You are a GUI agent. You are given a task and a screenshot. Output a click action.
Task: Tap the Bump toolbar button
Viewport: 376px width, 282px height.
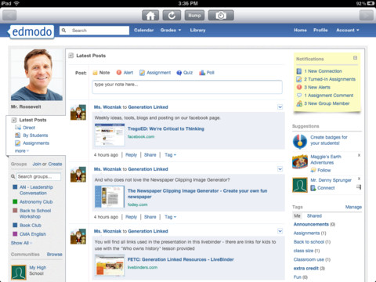(x=194, y=16)
